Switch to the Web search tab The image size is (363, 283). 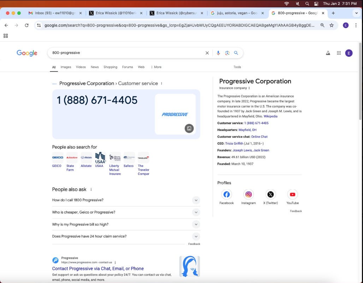(x=141, y=67)
